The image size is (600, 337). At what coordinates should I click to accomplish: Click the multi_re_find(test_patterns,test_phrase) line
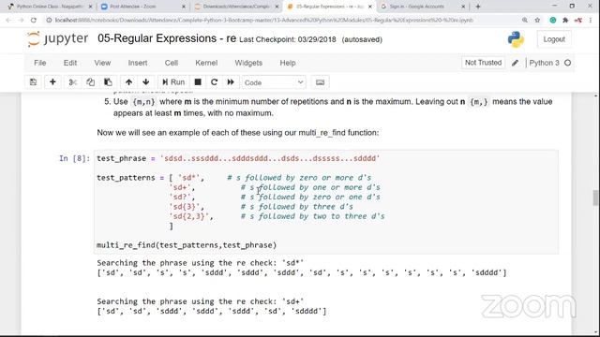click(x=187, y=245)
